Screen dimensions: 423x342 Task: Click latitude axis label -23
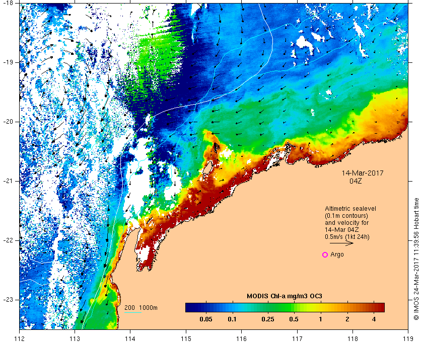8,300
